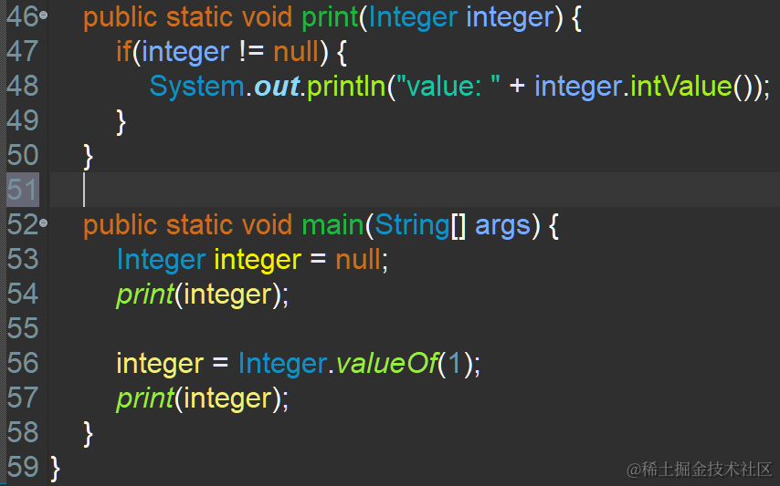Click the println method call
The image size is (780, 486).
(x=346, y=87)
